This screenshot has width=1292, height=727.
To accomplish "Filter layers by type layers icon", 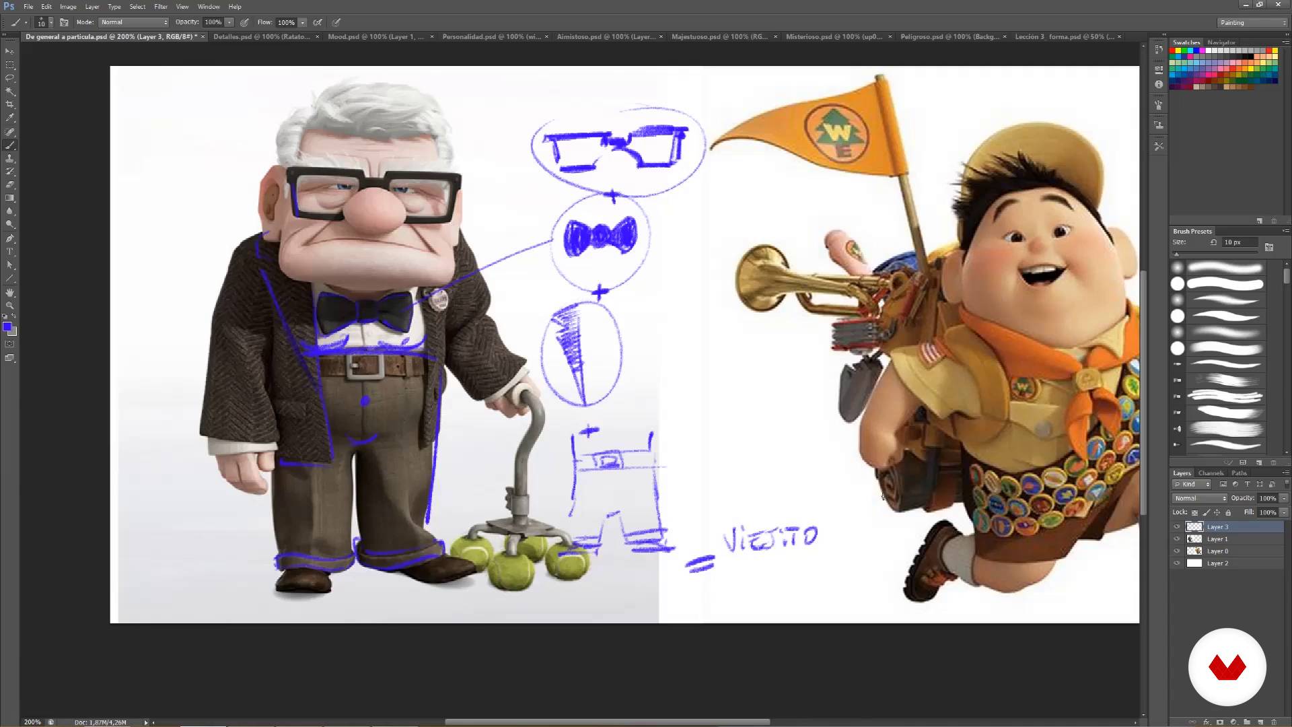I will [1247, 484].
